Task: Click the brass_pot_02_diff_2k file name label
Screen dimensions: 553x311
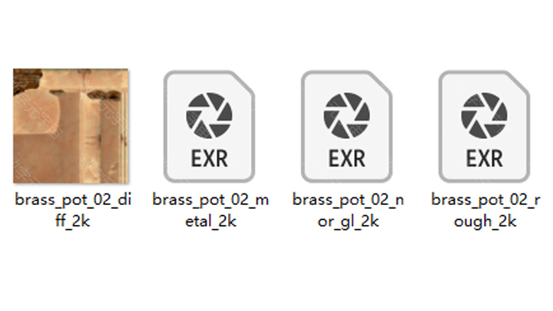Action: 73,210
